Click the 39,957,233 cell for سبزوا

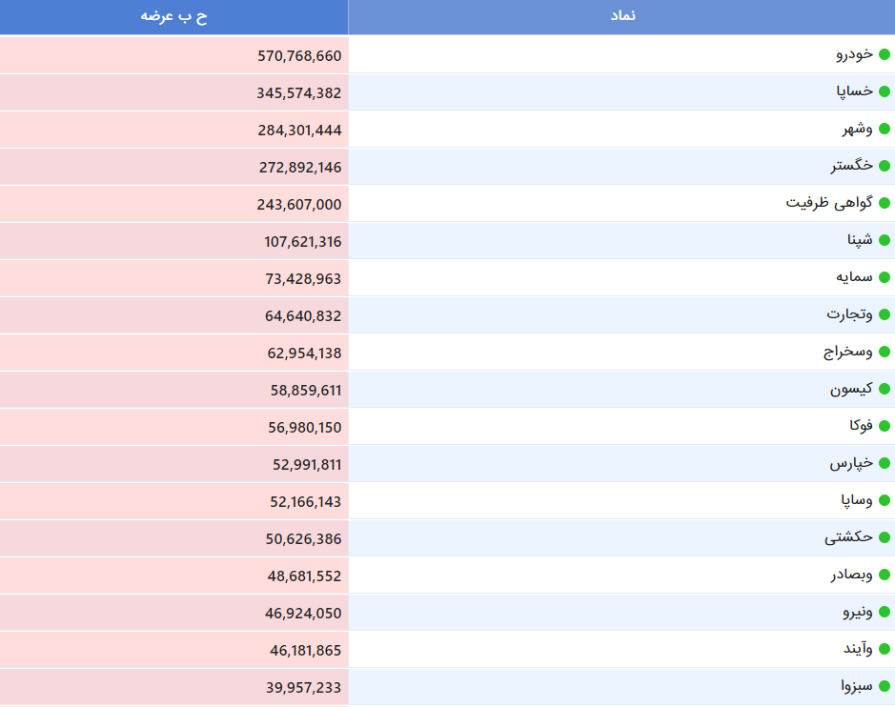click(x=174, y=687)
